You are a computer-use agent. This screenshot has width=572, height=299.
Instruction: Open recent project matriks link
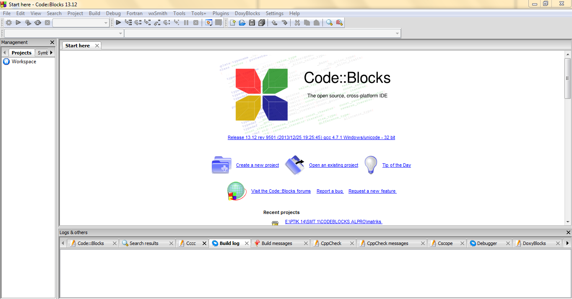pyautogui.click(x=333, y=222)
